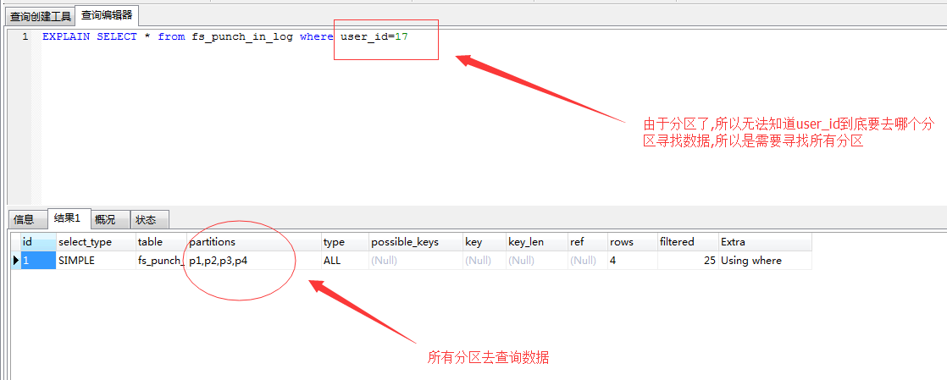947x380 pixels.
Task: Click the ref column header
Action: (587, 242)
